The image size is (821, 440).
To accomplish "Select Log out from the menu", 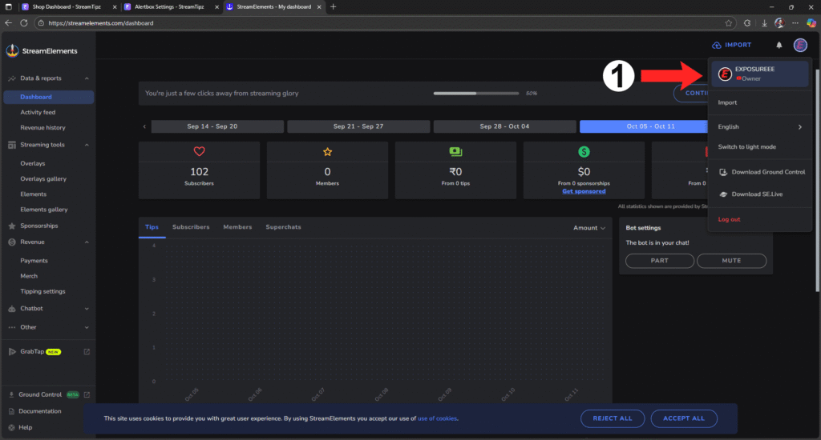I will coord(729,219).
